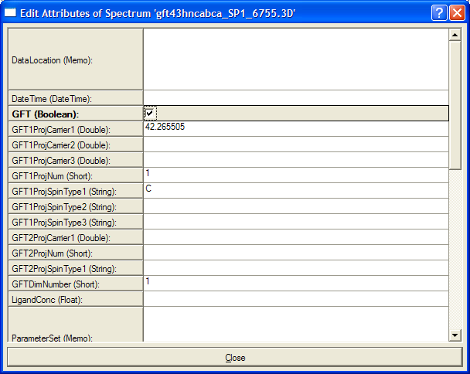The image size is (470, 374).
Task: Click the scrollbar up arrow
Action: pos(455,35)
